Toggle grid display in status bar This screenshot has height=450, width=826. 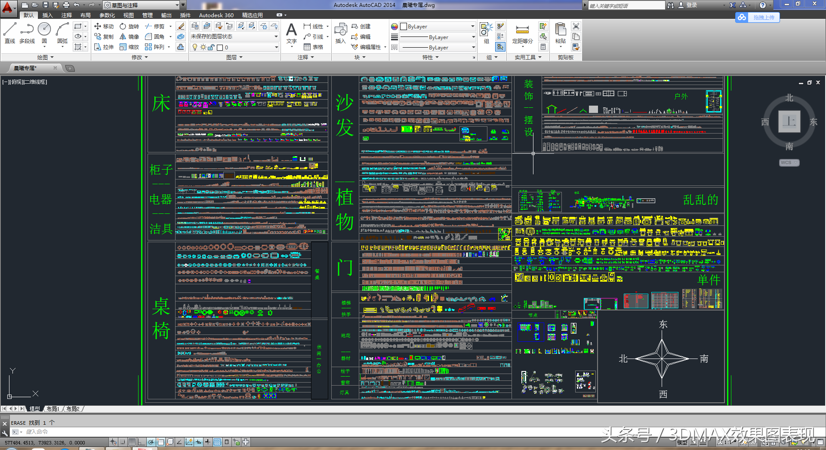(132, 442)
